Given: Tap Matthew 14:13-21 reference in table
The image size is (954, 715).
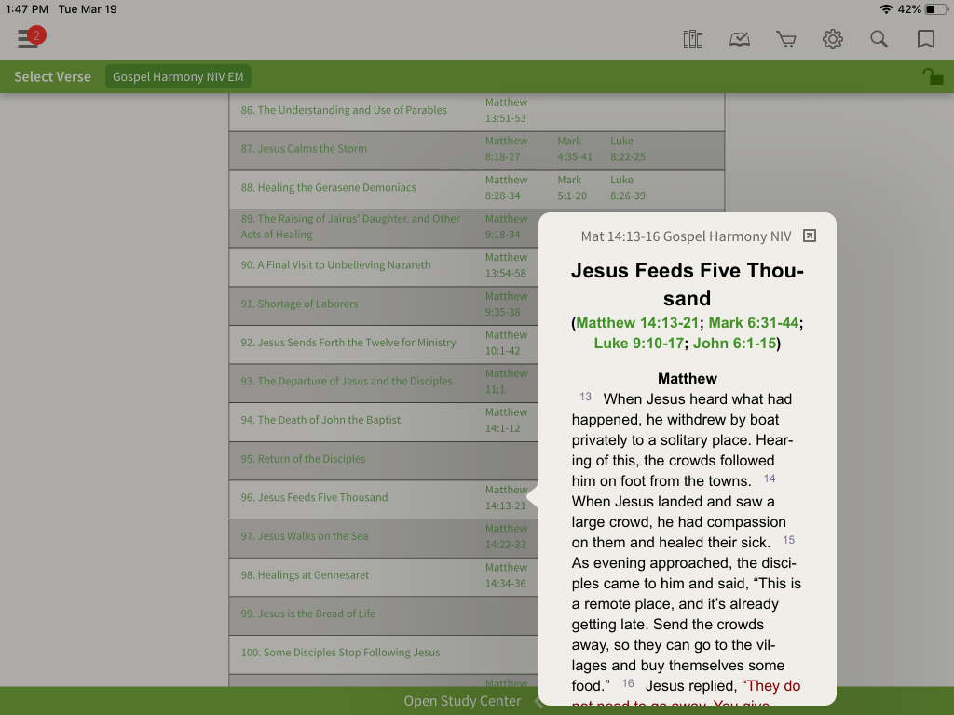Looking at the screenshot, I should tap(506, 498).
